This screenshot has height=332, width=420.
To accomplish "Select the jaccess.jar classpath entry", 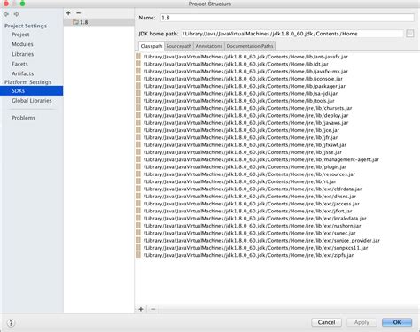I will click(x=252, y=204).
